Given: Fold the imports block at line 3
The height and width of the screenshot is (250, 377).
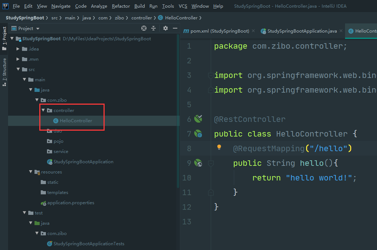Looking at the screenshot, I should click(x=211, y=76).
